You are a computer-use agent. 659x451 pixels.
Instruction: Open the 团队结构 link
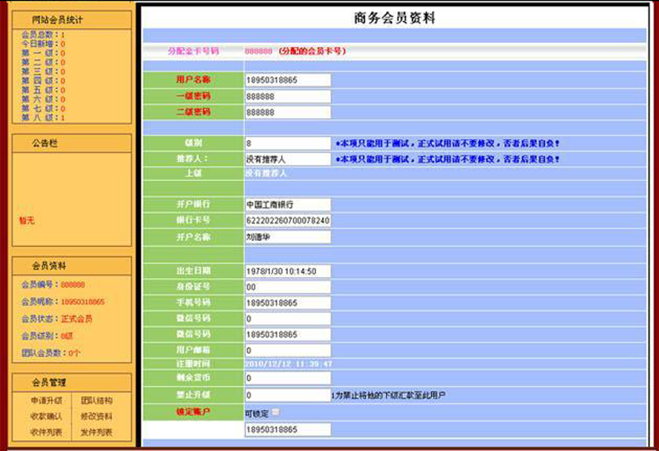point(96,401)
